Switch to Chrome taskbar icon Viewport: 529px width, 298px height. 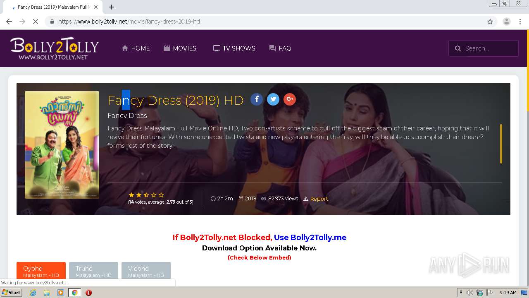(x=75, y=293)
